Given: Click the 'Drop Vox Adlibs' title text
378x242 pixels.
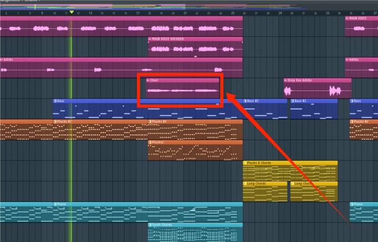Looking at the screenshot, I should [300, 80].
